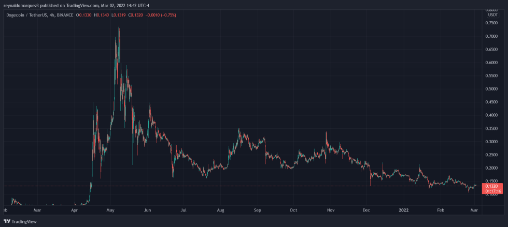Screen dimensions: 508x227
Task: Click the Dogecoin / TetherUS symbol title
Action: (x=26, y=15)
